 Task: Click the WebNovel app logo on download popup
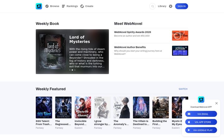click(x=201, y=100)
